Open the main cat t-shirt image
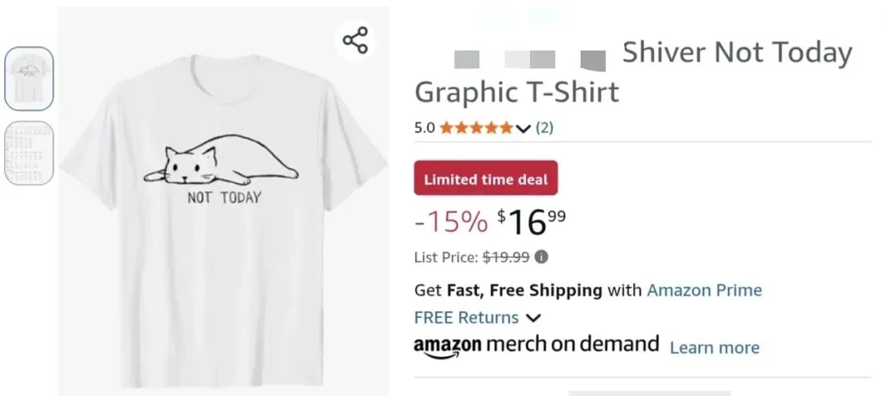The image size is (882, 396). [x=222, y=204]
